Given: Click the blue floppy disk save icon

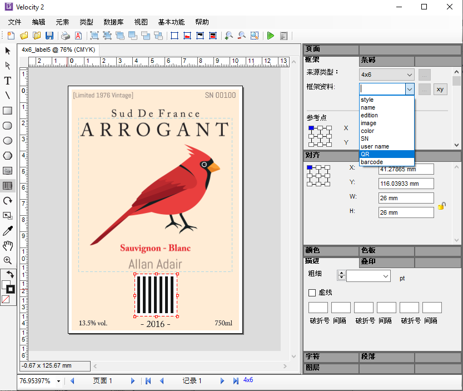Looking at the screenshot, I should 49,36.
